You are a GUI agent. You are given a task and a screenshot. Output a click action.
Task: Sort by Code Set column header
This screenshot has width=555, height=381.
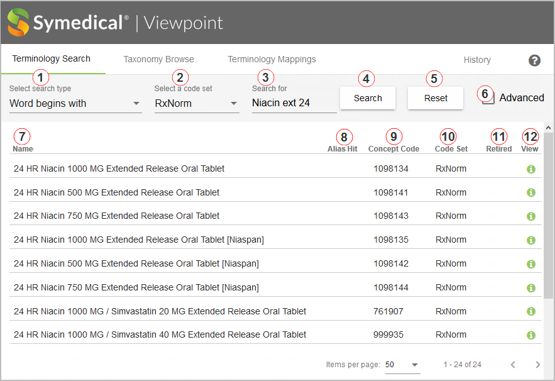451,149
